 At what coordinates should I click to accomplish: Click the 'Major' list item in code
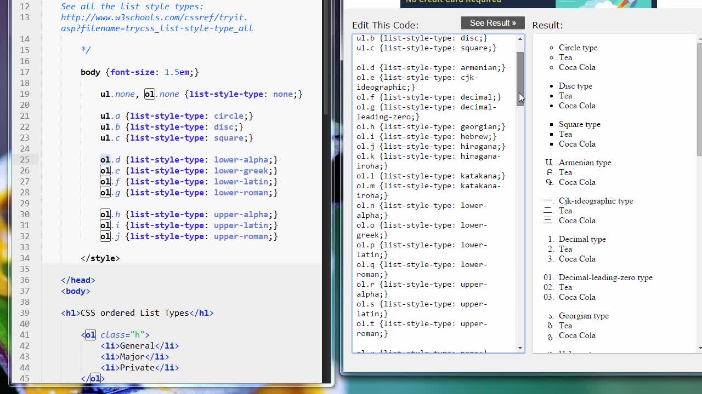point(132,357)
